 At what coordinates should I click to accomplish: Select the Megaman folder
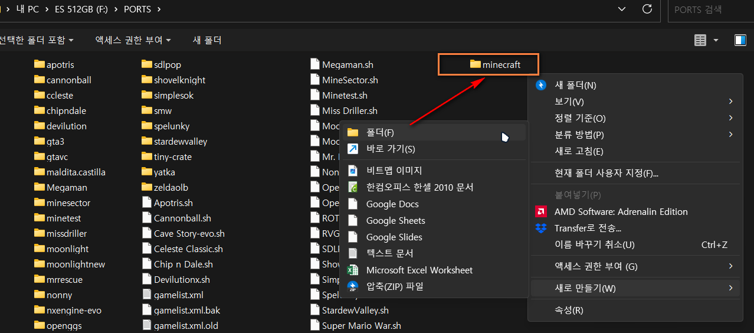click(x=60, y=187)
